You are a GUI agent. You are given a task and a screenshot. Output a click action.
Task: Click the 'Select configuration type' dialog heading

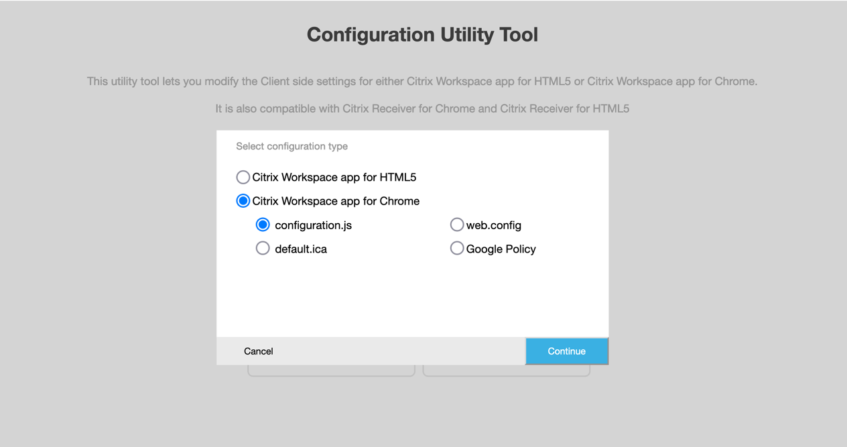(291, 146)
